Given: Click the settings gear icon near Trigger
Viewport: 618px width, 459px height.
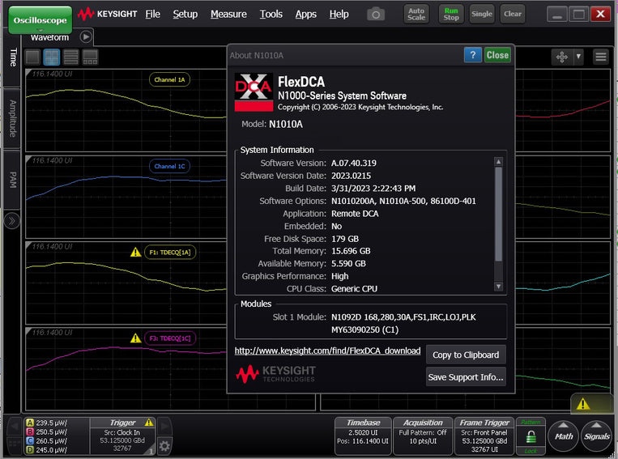Looking at the screenshot, I should (164, 445).
